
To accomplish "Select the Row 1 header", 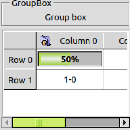I will point(20,80).
